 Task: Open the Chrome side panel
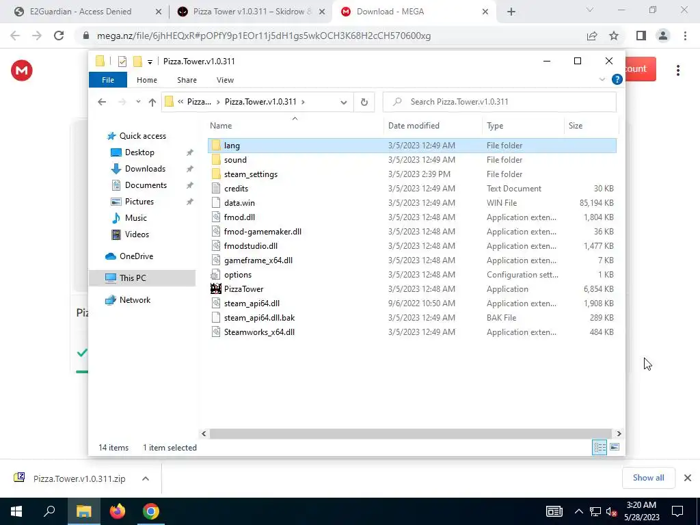pyautogui.click(x=641, y=36)
